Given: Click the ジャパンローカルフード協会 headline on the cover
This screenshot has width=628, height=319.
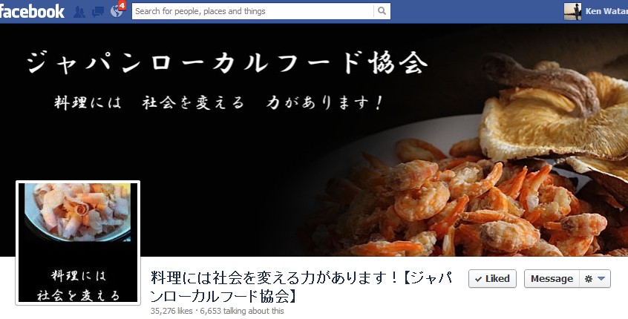Looking at the screenshot, I should (227, 64).
